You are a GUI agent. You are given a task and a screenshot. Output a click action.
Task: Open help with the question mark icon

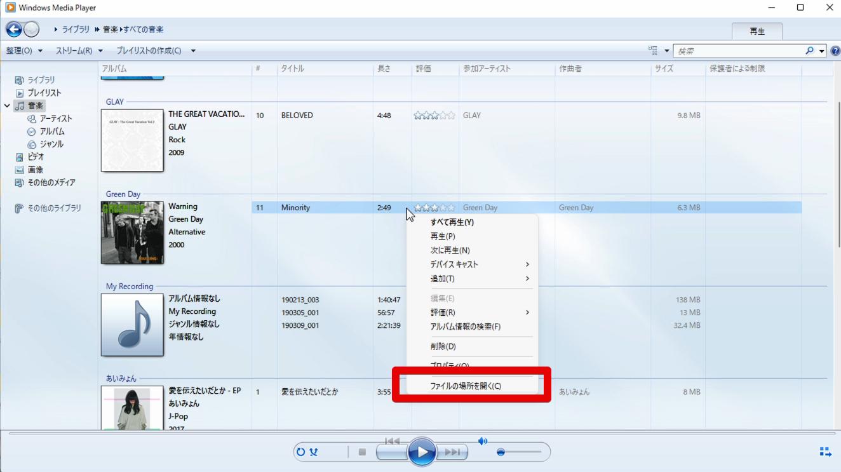[835, 51]
